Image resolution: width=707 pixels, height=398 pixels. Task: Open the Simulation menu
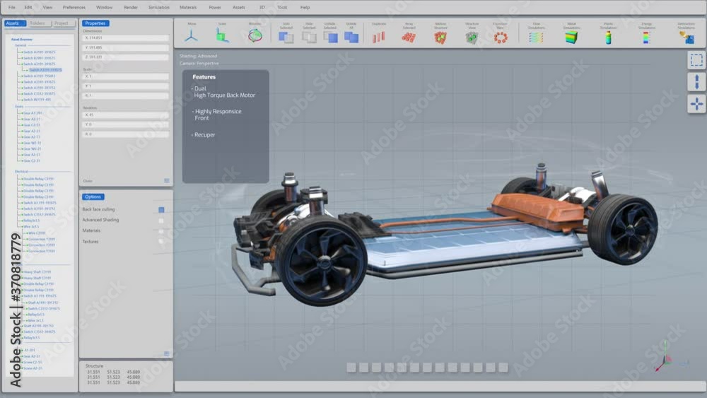click(159, 7)
